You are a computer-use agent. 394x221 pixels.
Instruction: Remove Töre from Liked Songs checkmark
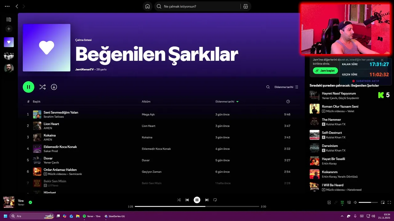(30, 202)
